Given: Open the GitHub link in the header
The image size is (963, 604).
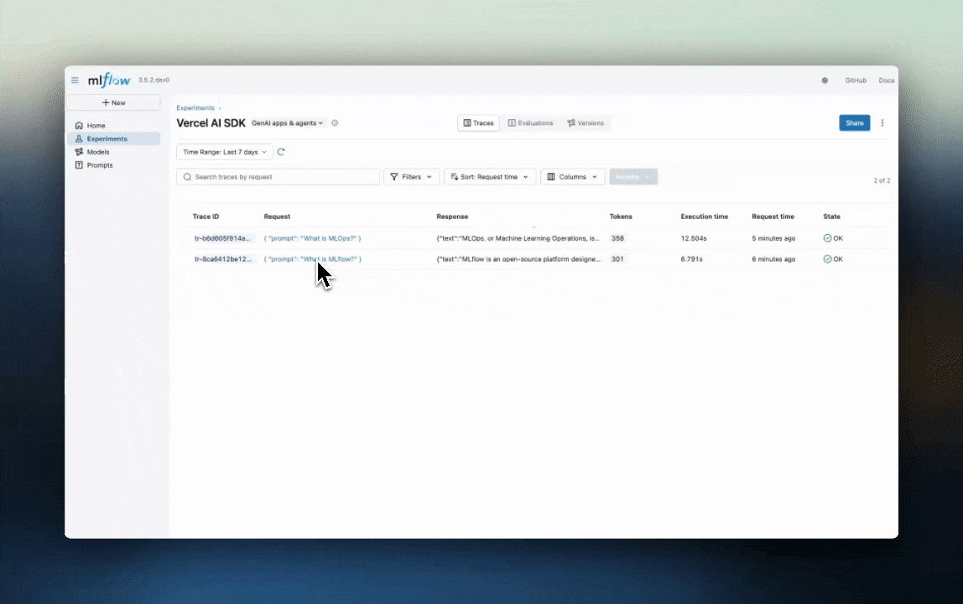Looking at the screenshot, I should pos(856,80).
